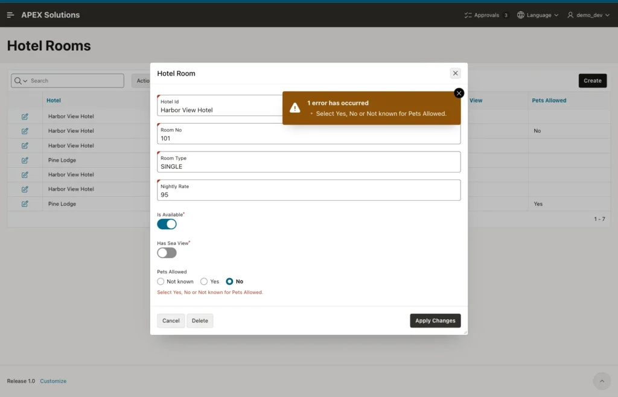The width and height of the screenshot is (618, 397).
Task: Open the navigation hamburger menu
Action: click(x=11, y=15)
